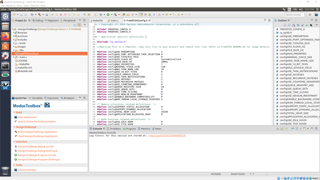Open Project Explorer view menu dropdown arrow
This screenshot has height=180, width=320.
85,25
